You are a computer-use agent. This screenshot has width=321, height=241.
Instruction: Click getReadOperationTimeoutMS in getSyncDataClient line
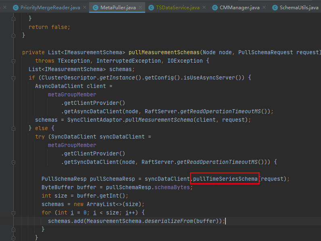[x=217, y=162]
